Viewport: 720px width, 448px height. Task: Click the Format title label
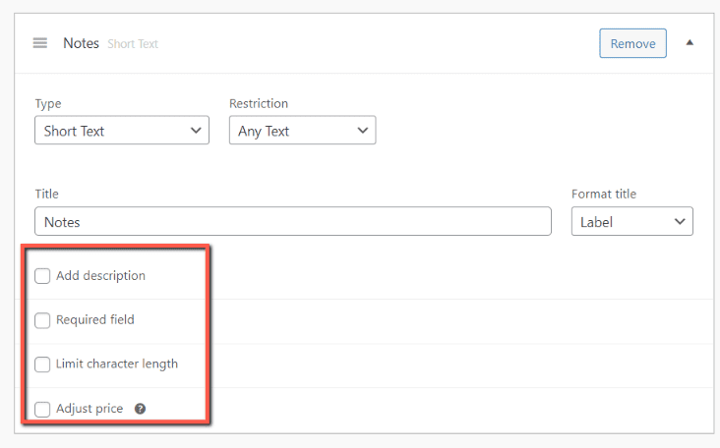pos(604,195)
